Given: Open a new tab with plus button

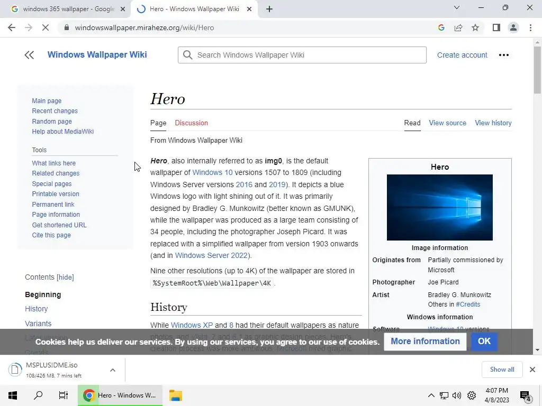Looking at the screenshot, I should 269,9.
